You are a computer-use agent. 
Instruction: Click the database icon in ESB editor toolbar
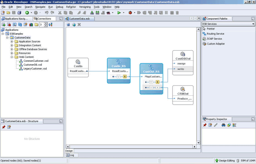[68, 25]
